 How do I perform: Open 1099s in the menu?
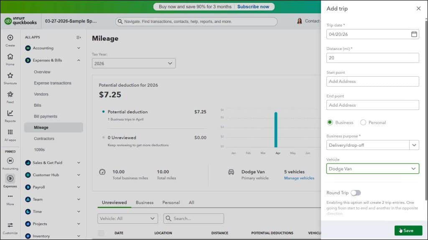[39, 150]
